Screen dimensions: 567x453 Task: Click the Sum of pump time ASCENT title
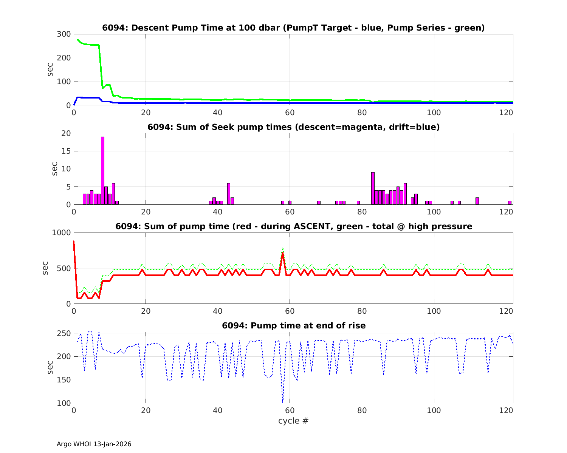(x=293, y=226)
